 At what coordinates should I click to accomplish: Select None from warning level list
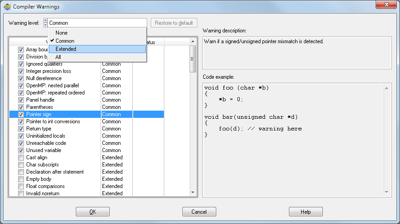point(61,33)
